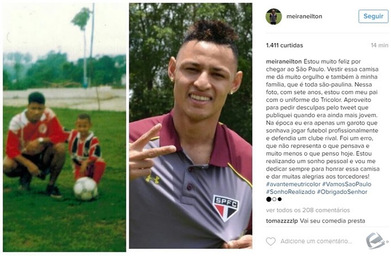This screenshot has height=256, width=391.
Task: View all 208 comentários
Action: tap(308, 210)
